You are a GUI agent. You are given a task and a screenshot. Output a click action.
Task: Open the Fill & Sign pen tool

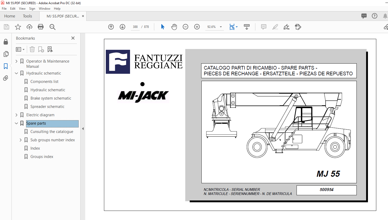(287, 27)
